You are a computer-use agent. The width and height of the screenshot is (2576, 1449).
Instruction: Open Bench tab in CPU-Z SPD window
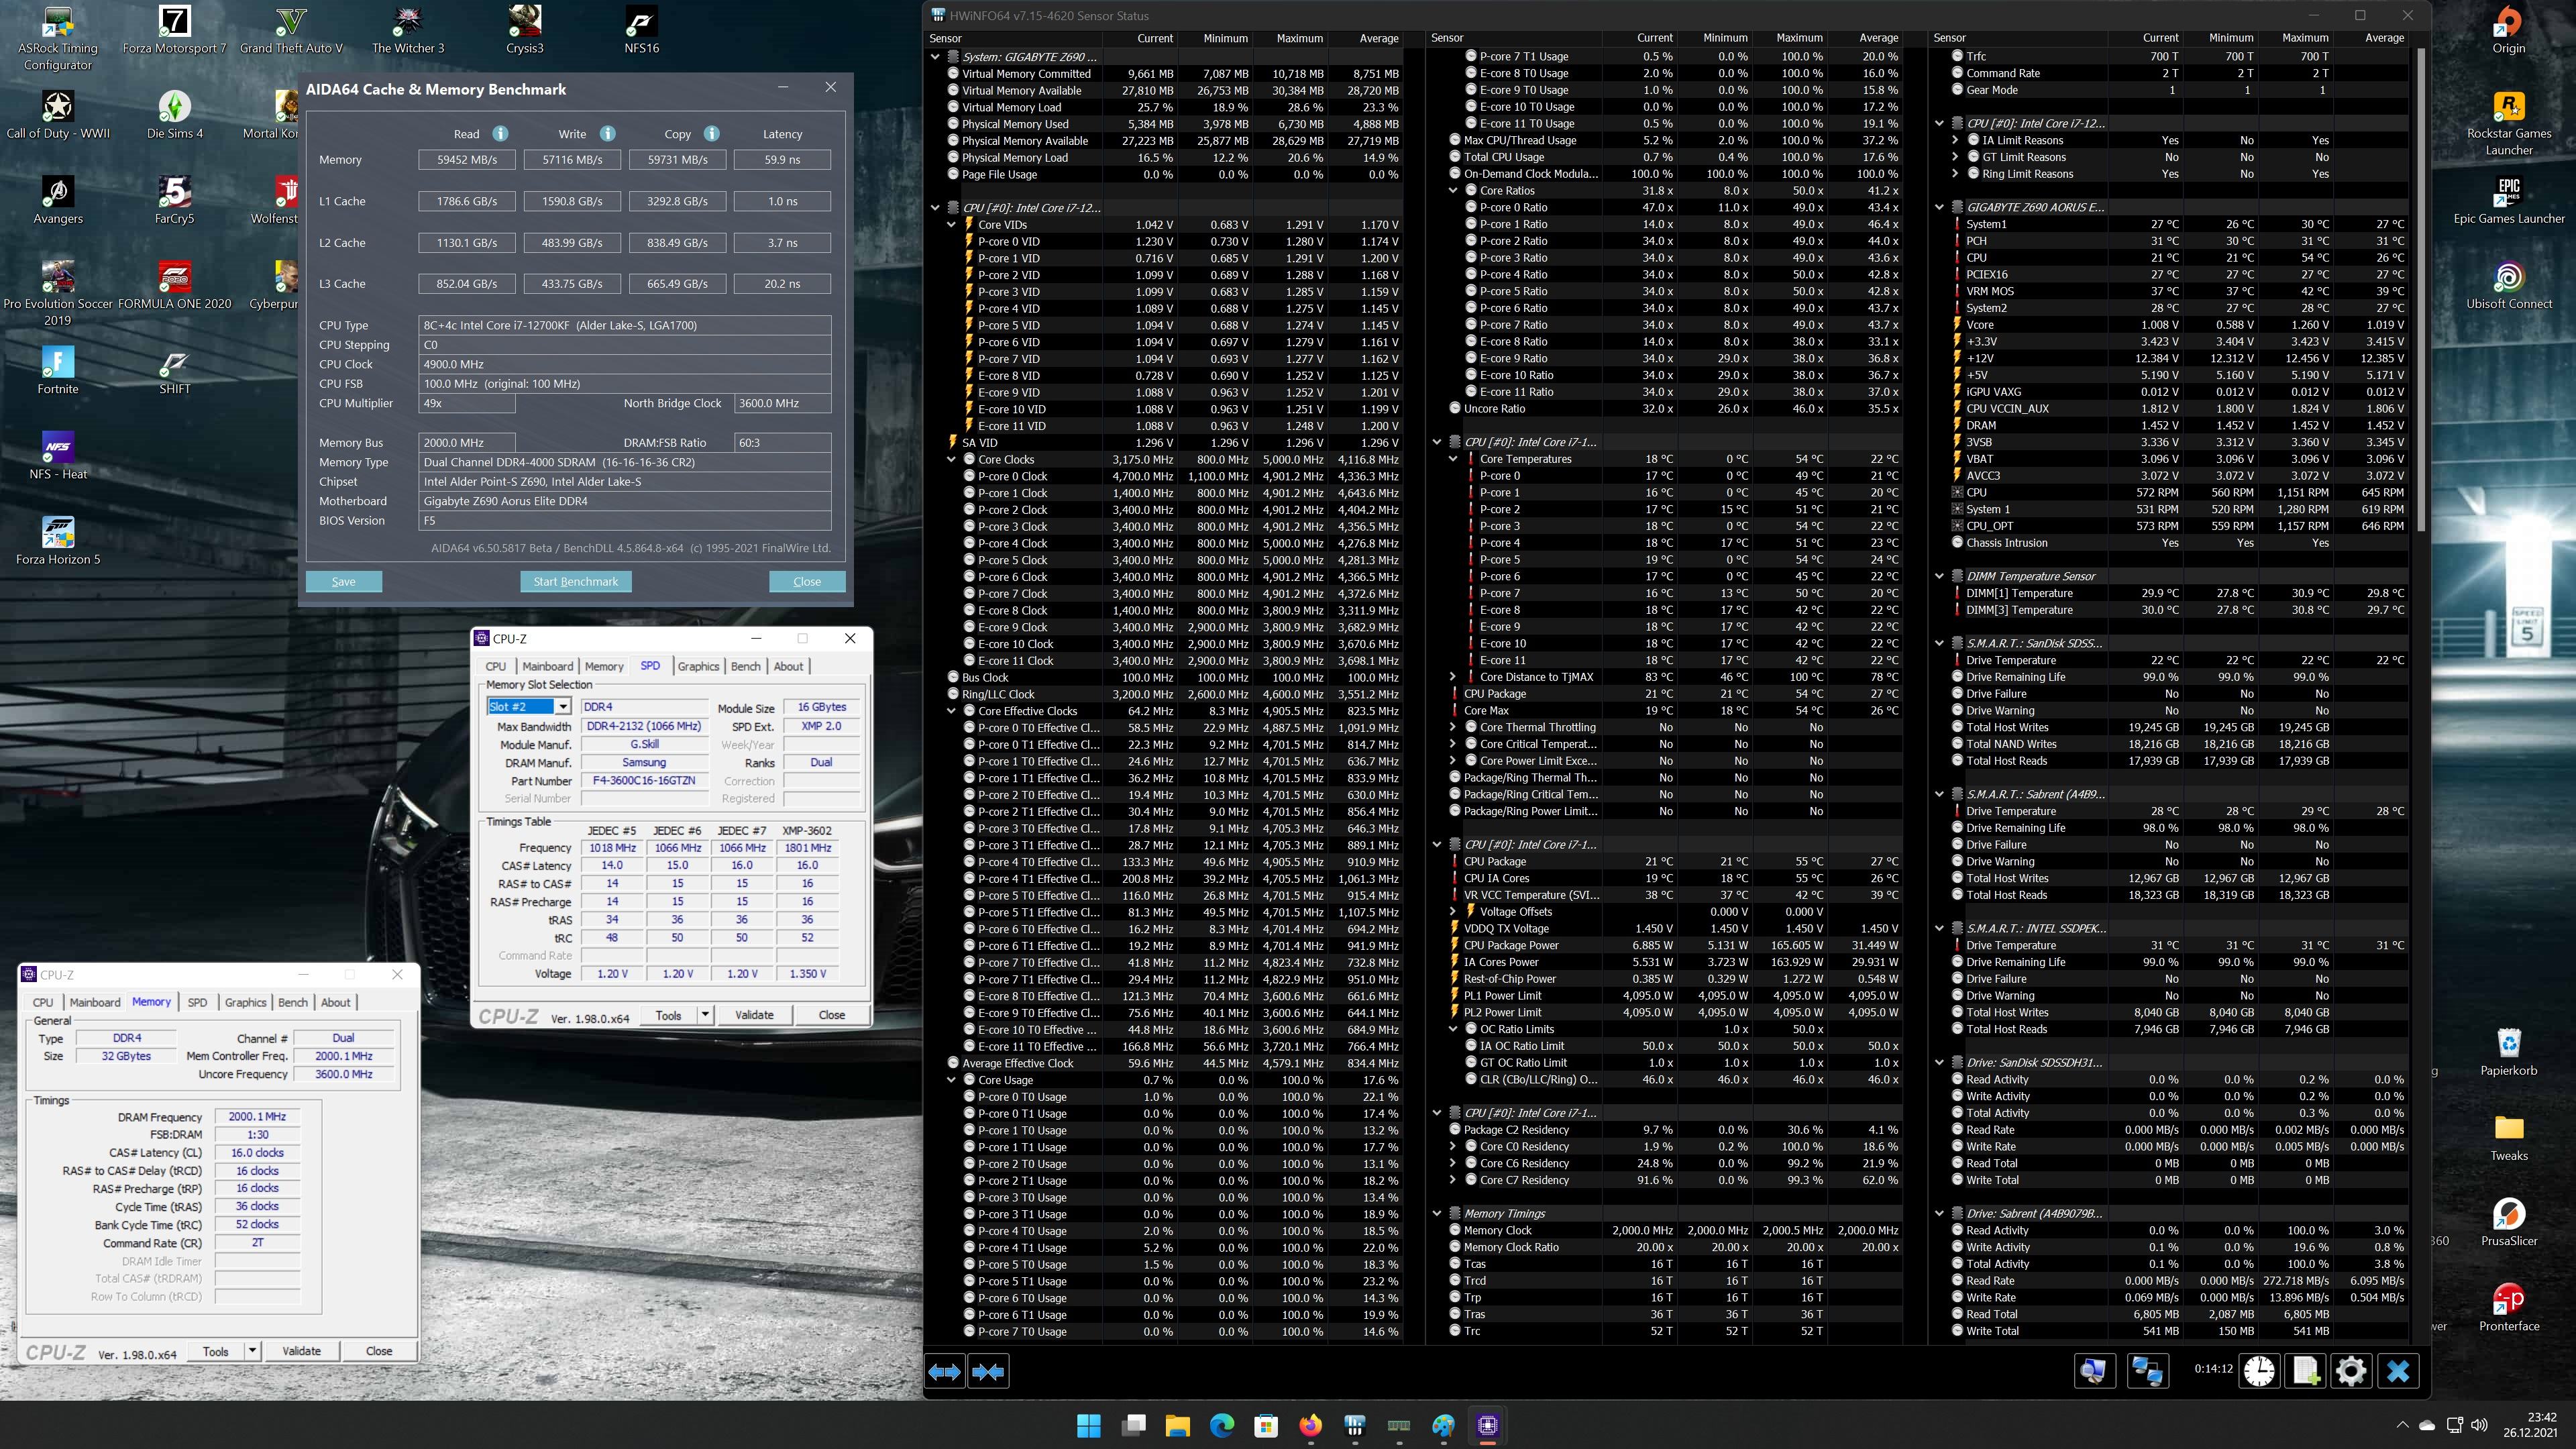point(746,666)
